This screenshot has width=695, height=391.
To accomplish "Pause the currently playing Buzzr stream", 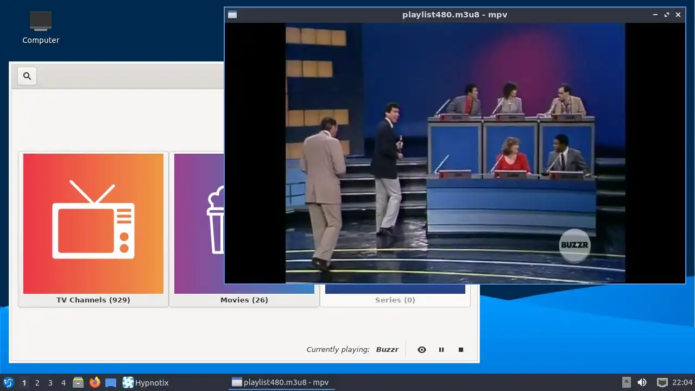I will [x=441, y=350].
